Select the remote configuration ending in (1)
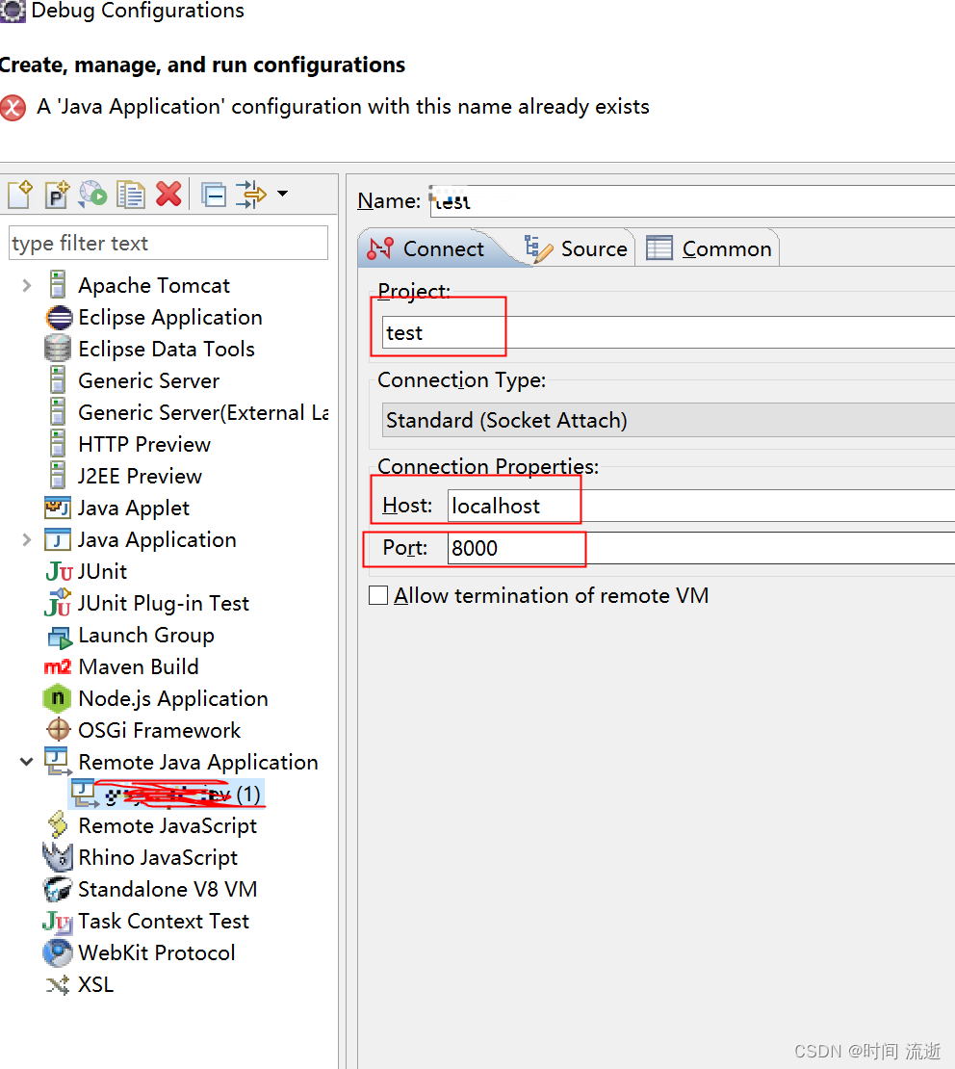The image size is (955, 1069). click(x=167, y=794)
